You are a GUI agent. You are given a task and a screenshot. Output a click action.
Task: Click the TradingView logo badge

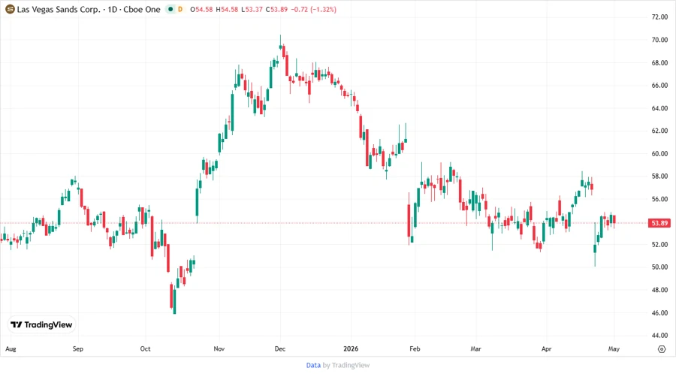tap(41, 325)
